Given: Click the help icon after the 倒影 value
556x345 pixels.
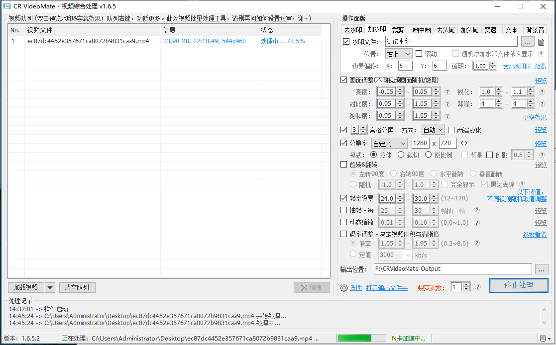Looking at the screenshot, I should tap(542, 155).
